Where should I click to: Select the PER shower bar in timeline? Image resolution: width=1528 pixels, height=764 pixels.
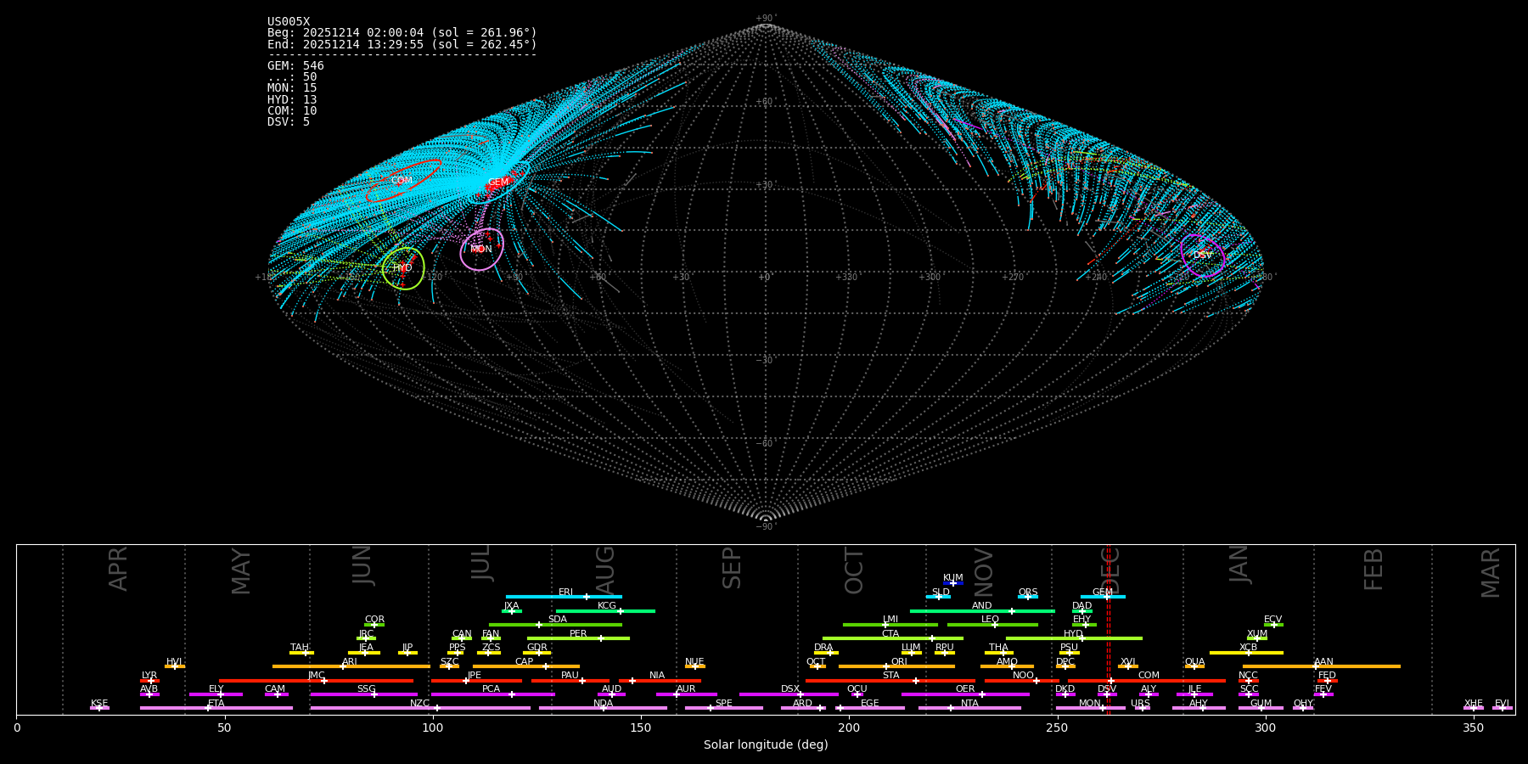[x=578, y=638]
